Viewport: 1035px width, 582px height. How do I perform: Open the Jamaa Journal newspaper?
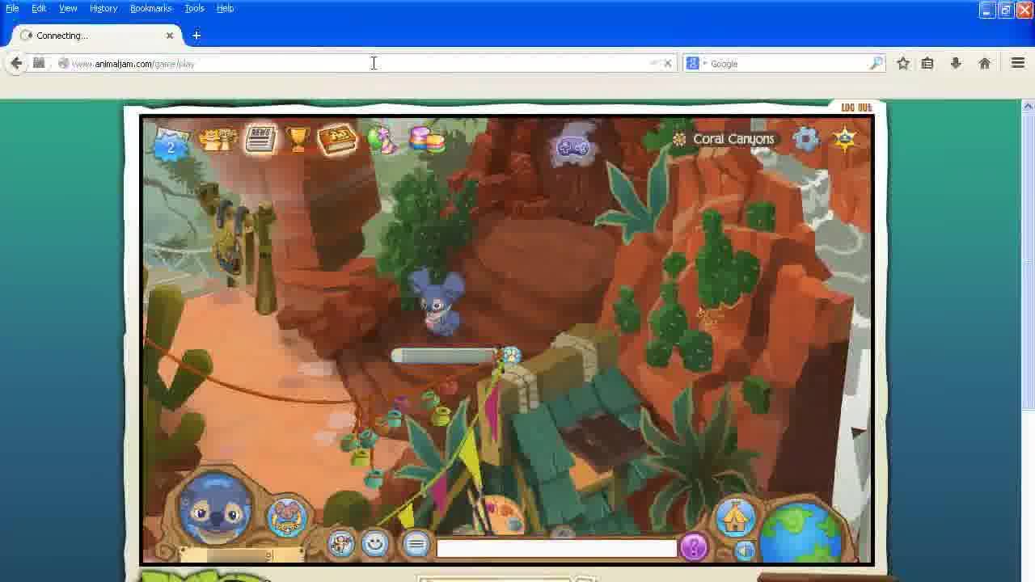tap(260, 139)
